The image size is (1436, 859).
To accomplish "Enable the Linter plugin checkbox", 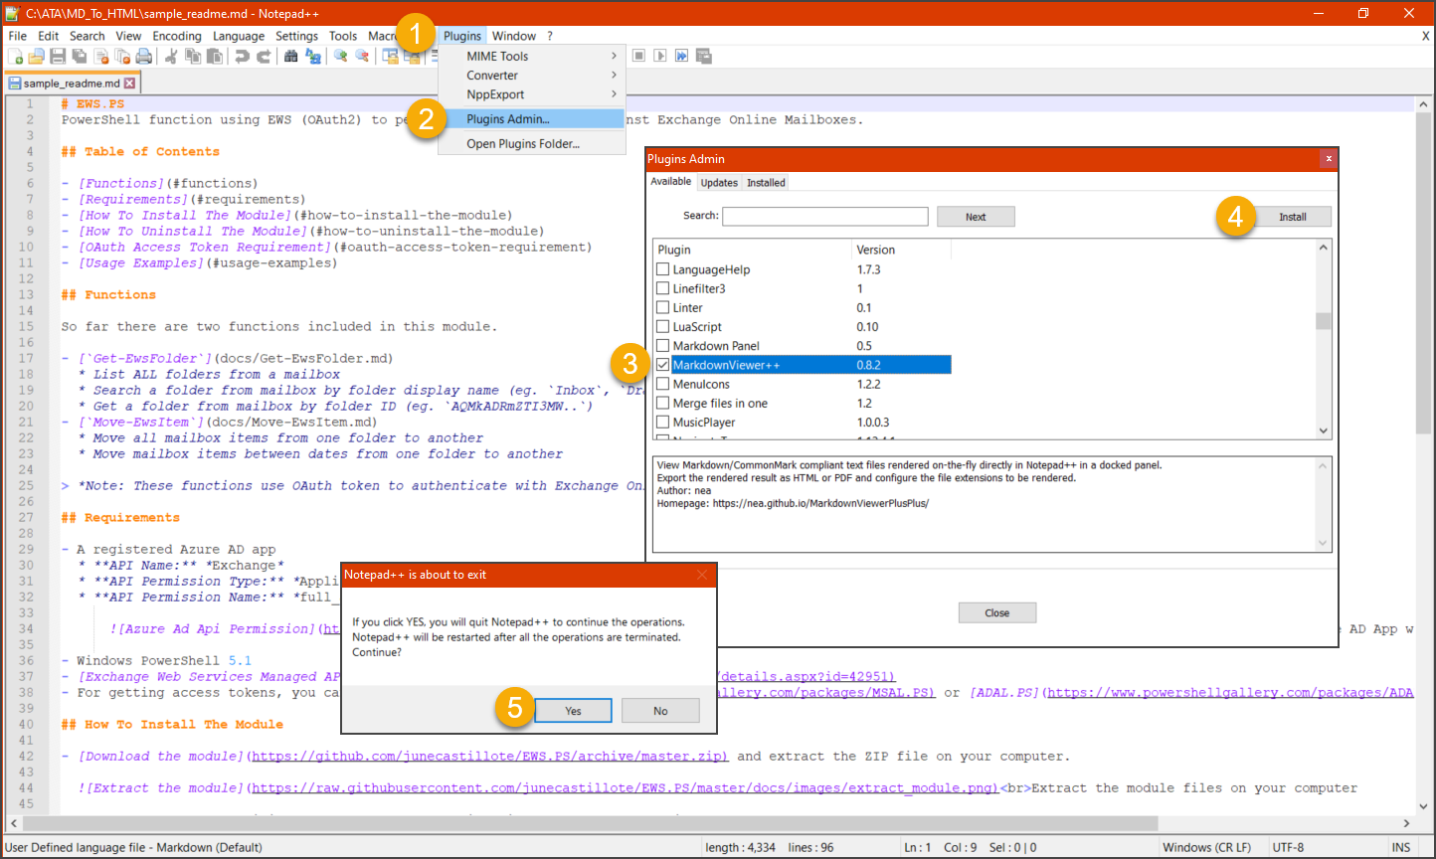I will (662, 307).
